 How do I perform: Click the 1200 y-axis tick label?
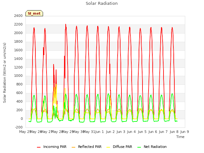[18, 67]
